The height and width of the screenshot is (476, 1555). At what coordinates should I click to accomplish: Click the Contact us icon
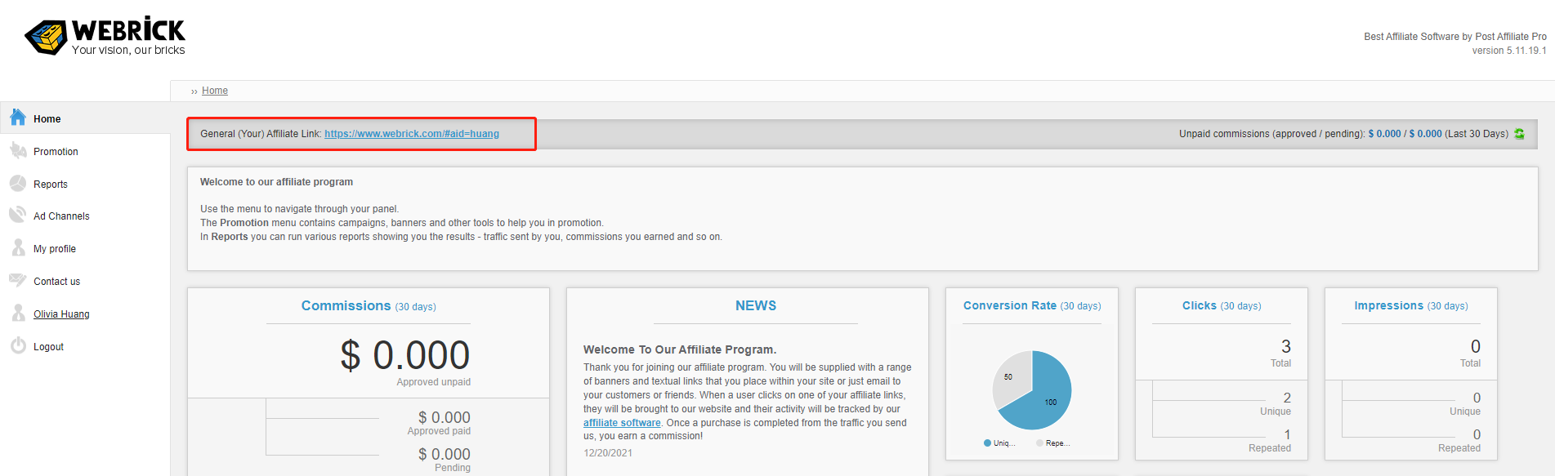point(18,281)
